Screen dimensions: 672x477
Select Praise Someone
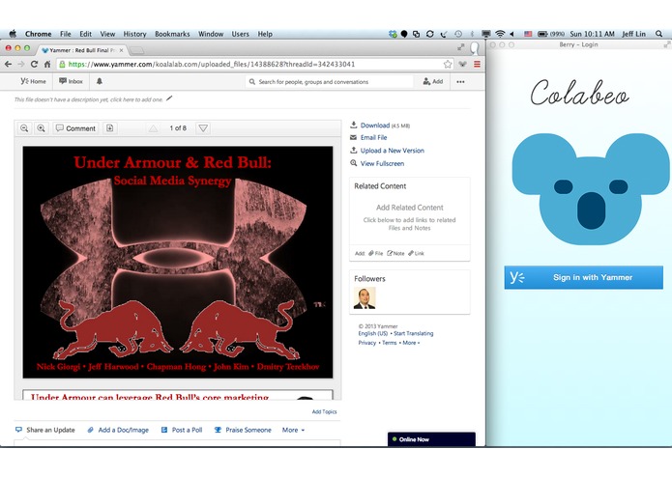[243, 430]
